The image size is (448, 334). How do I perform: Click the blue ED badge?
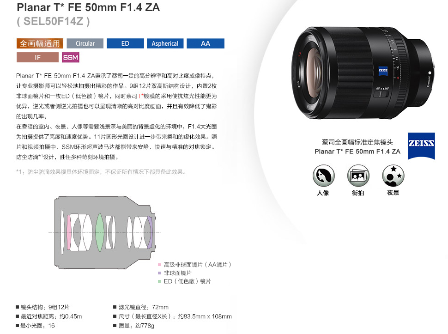click(x=125, y=43)
